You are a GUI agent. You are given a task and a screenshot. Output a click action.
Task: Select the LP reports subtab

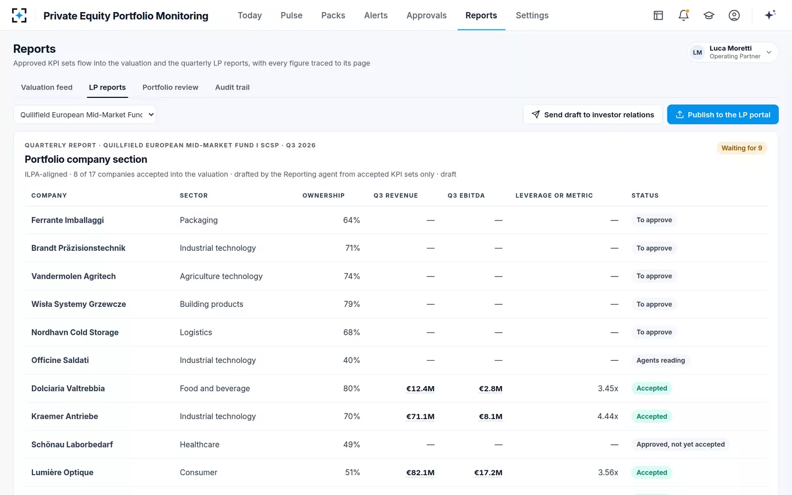click(x=107, y=87)
